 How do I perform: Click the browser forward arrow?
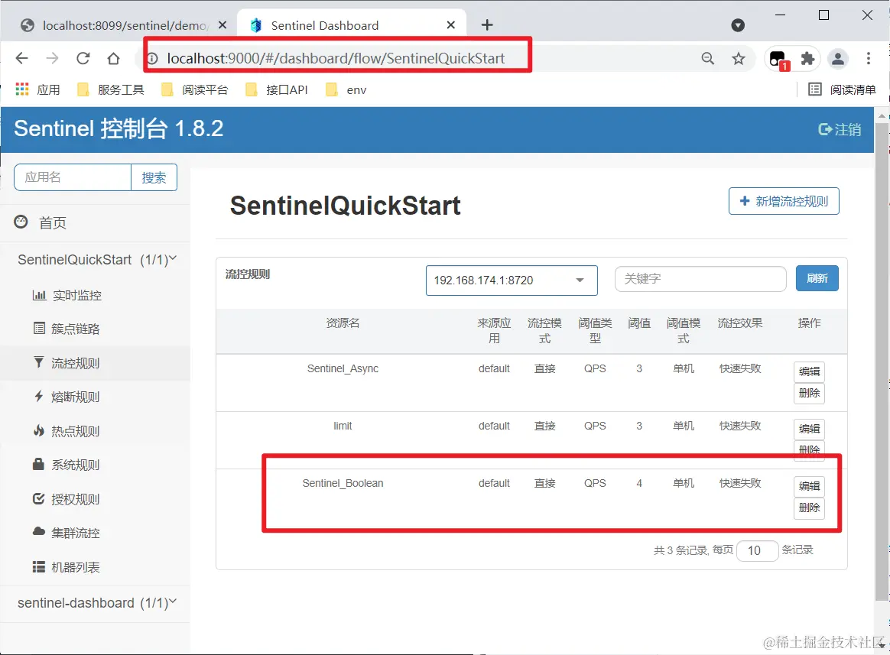point(52,58)
